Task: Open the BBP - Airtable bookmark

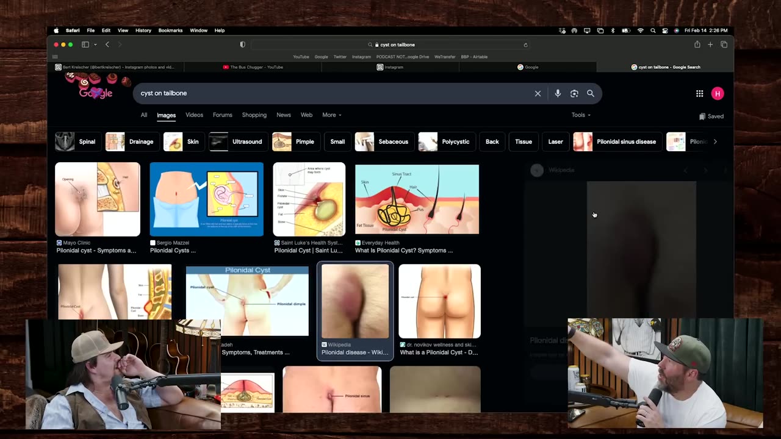Action: point(474,57)
